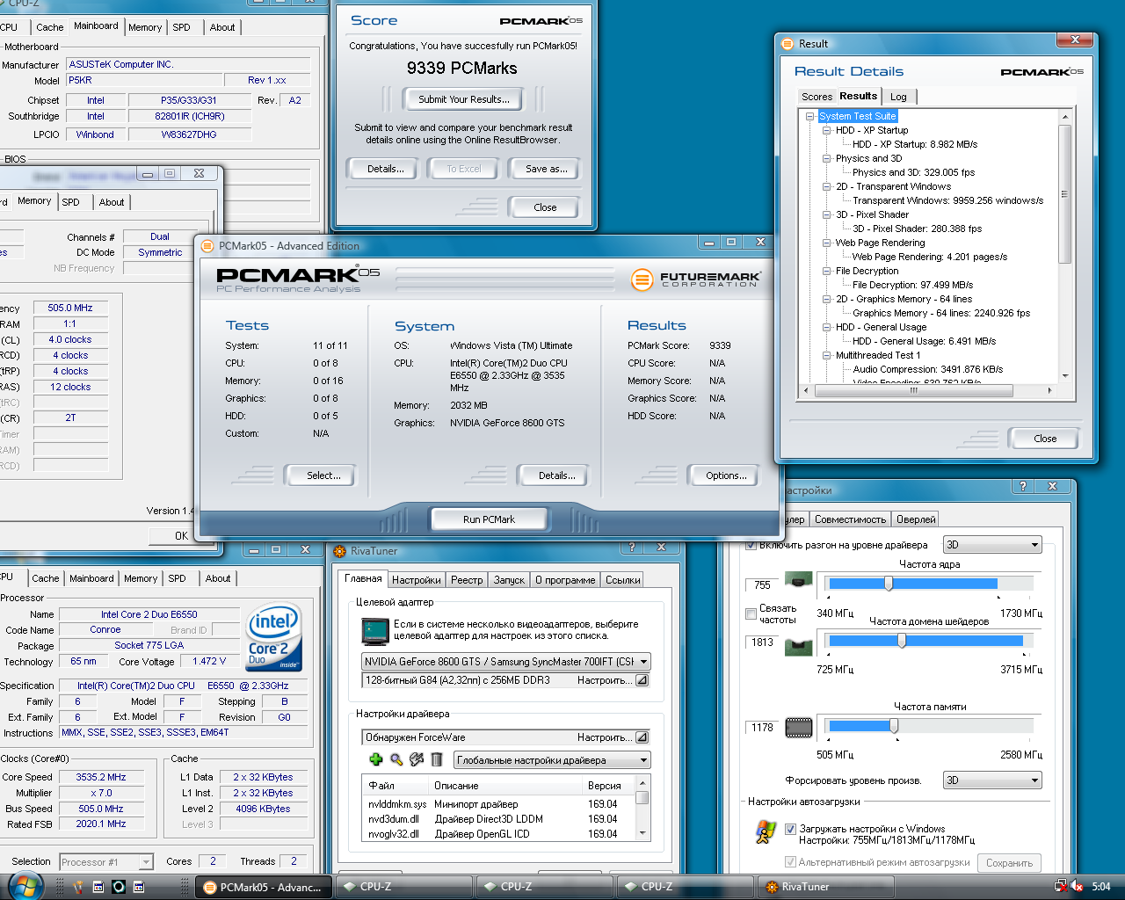This screenshot has width=1125, height=900.
Task: Collapse the Physics and 3D tree node
Action: 827,158
